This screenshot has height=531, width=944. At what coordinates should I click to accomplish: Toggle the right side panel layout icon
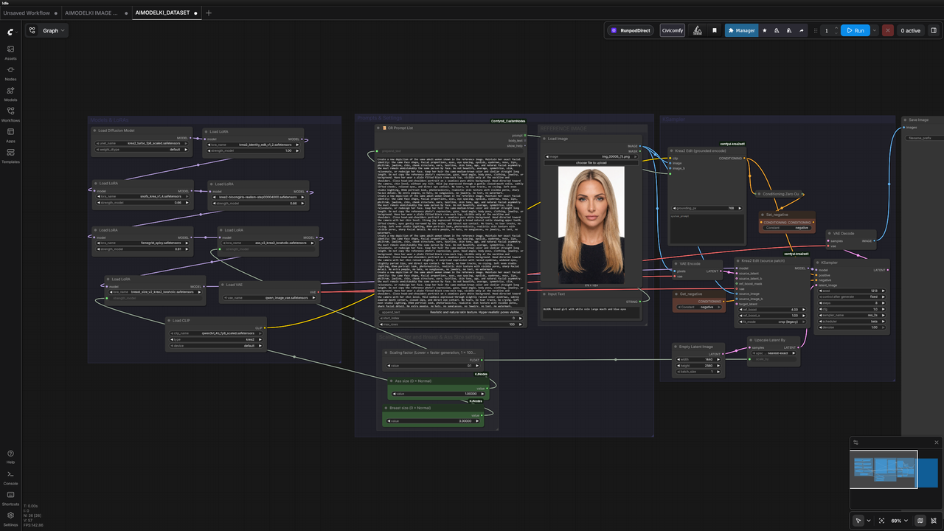coord(934,30)
